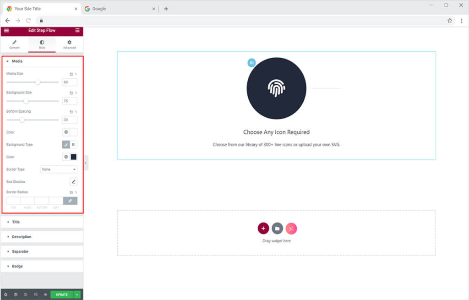469x300 pixels.
Task: Open the widgets grid panel
Action: coord(77,30)
